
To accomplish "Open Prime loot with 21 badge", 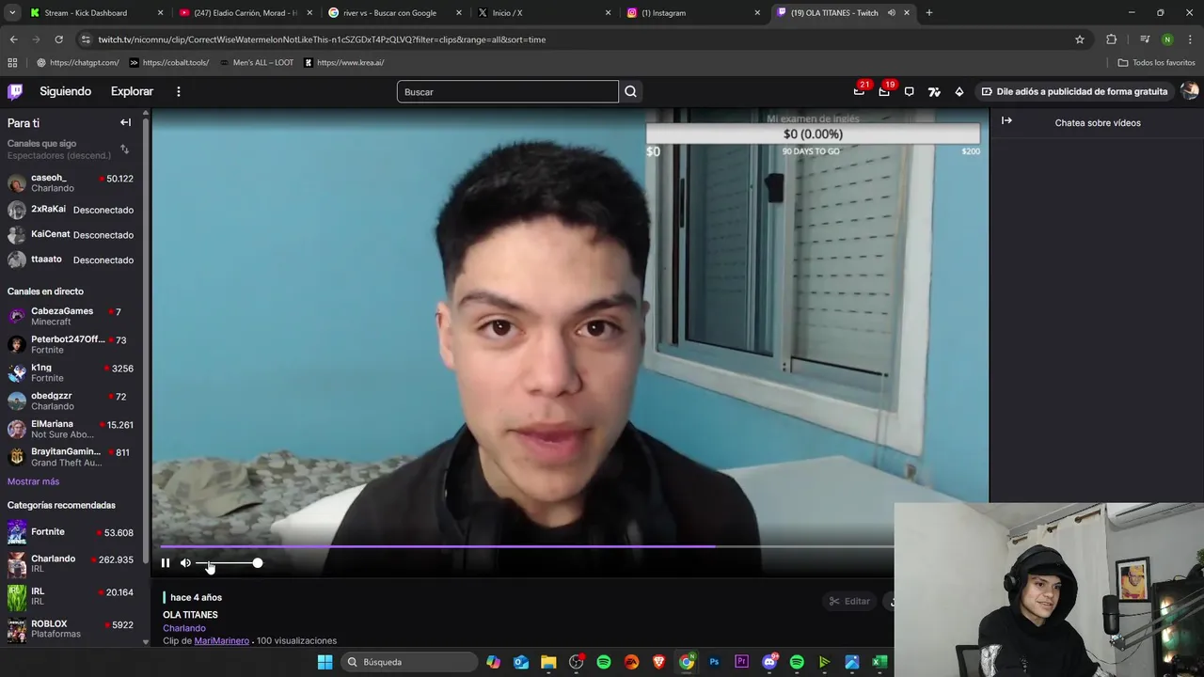I will (x=859, y=91).
